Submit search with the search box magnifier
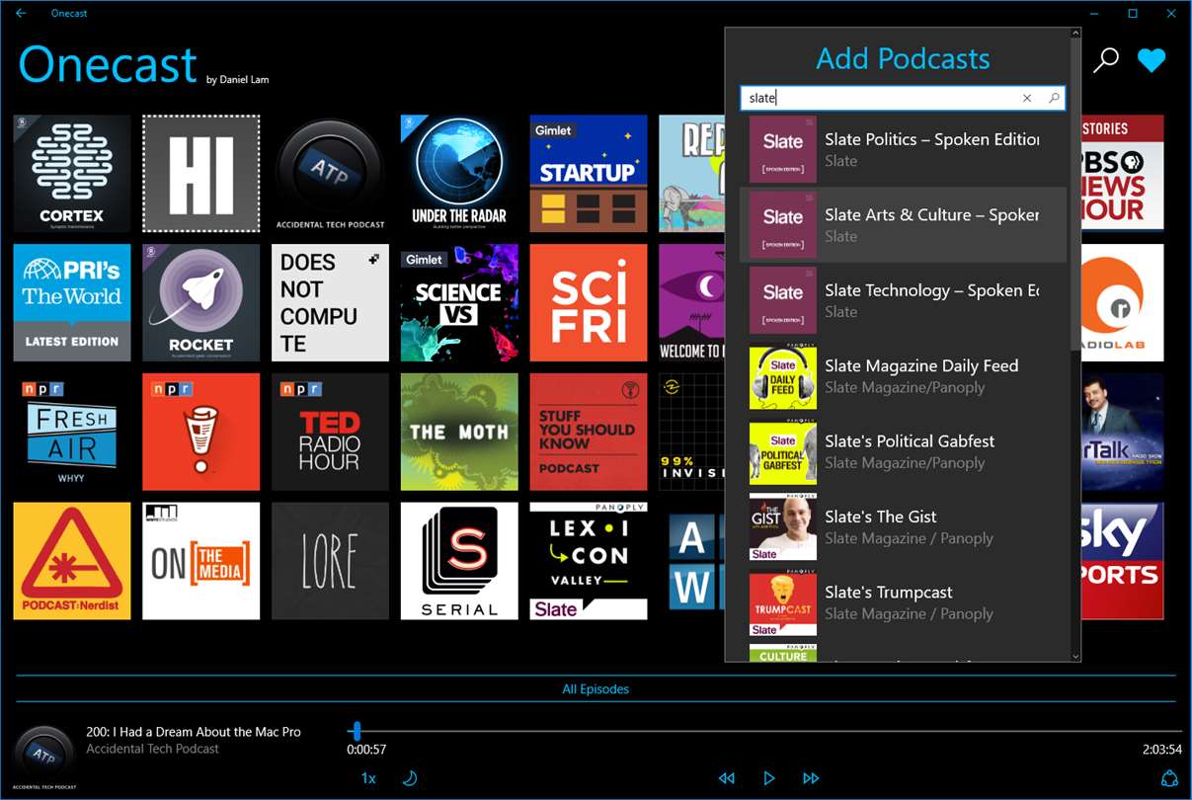The image size is (1192, 800). tap(1054, 98)
